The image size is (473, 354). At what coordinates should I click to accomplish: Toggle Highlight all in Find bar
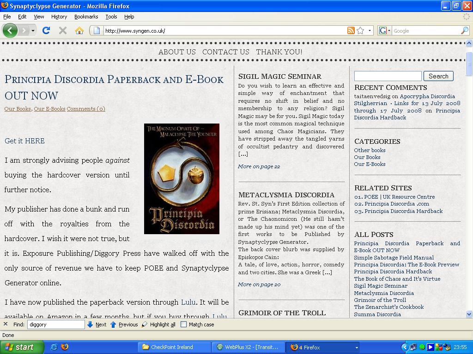(x=159, y=324)
